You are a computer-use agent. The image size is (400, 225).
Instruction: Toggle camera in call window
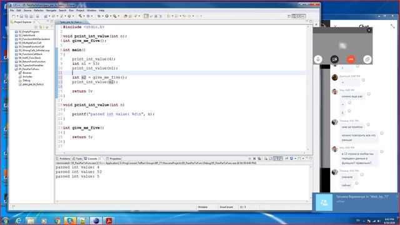[334, 59]
